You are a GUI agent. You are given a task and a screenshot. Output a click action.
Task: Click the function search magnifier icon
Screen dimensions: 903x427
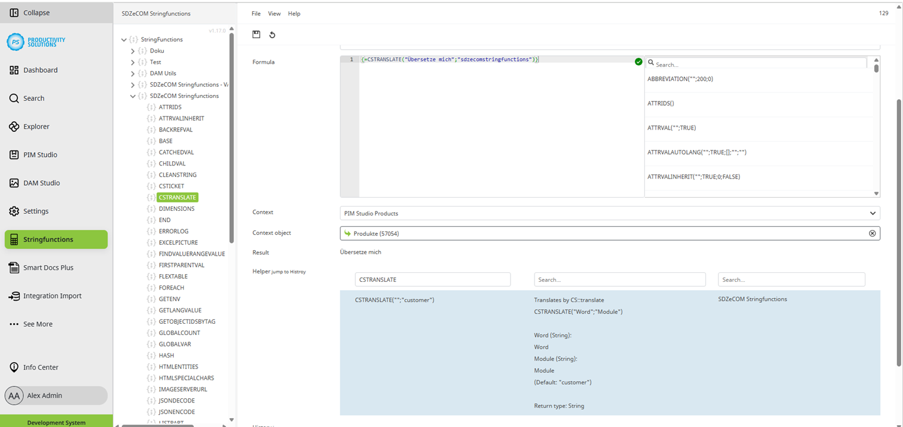pos(651,63)
